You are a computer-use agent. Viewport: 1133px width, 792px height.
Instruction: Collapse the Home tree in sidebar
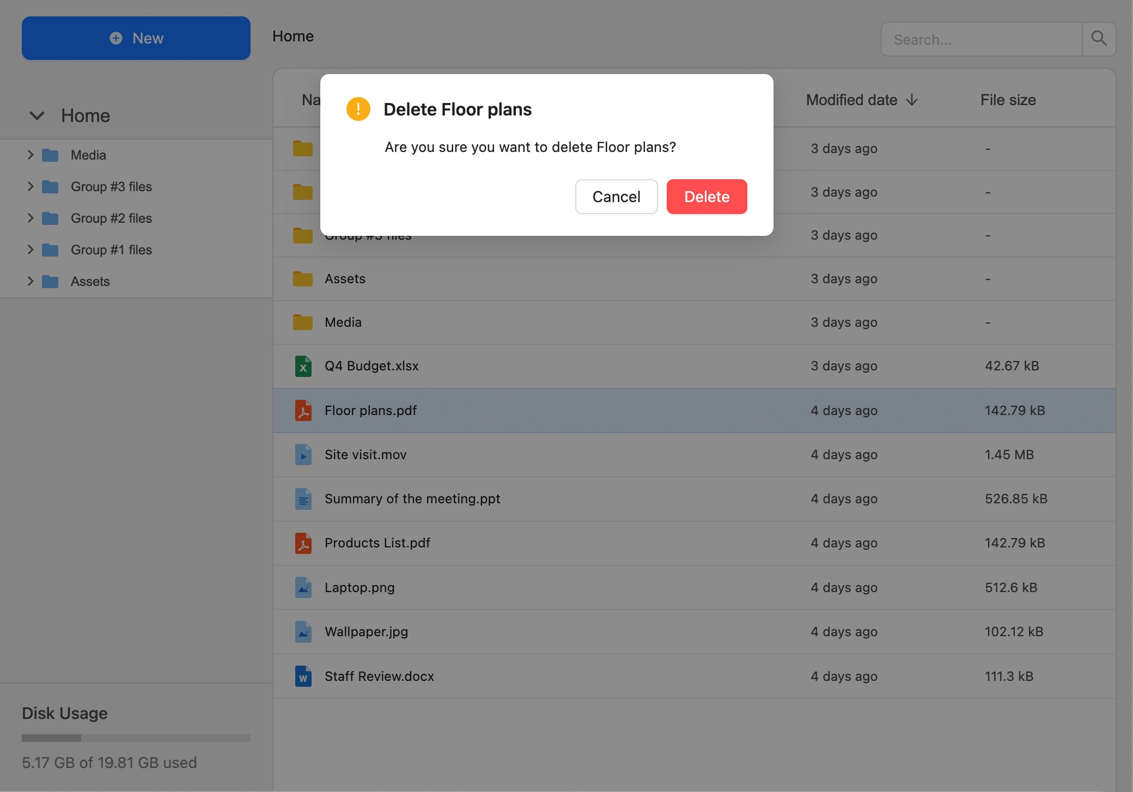pos(36,116)
